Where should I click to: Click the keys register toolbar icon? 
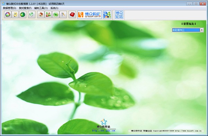pos(63,15)
